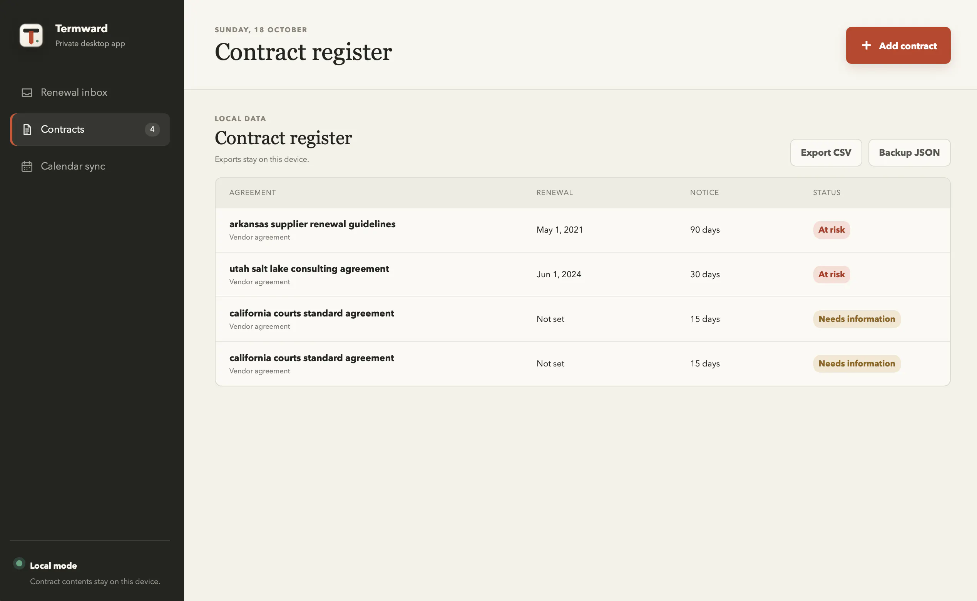Click the At risk badge for arkansas contract
This screenshot has width=977, height=601.
[x=831, y=230]
